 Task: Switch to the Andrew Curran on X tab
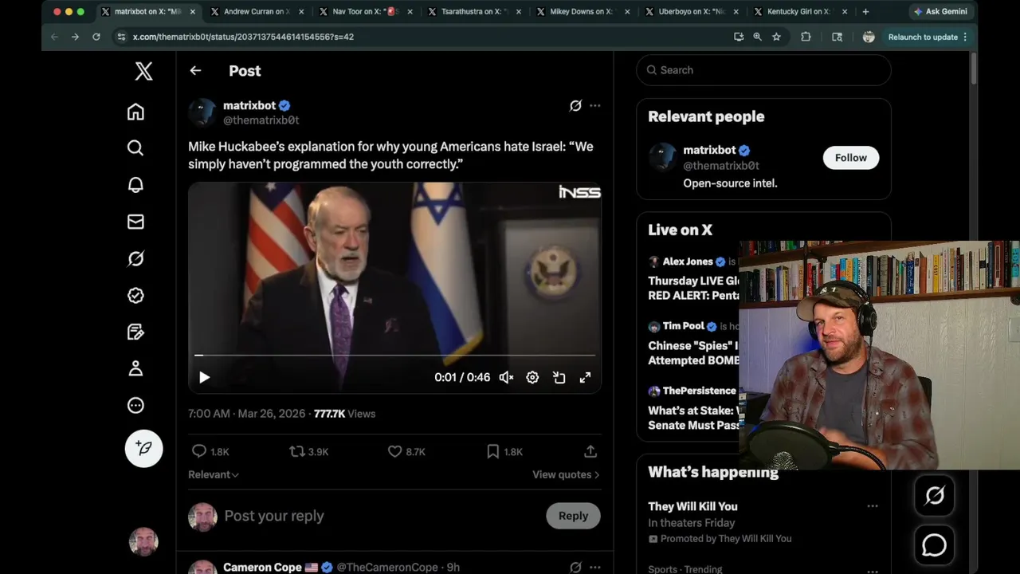coord(258,12)
